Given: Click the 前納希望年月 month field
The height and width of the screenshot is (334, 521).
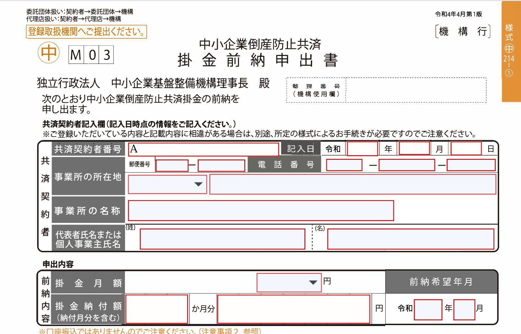Looking at the screenshot, I should pos(464,309).
